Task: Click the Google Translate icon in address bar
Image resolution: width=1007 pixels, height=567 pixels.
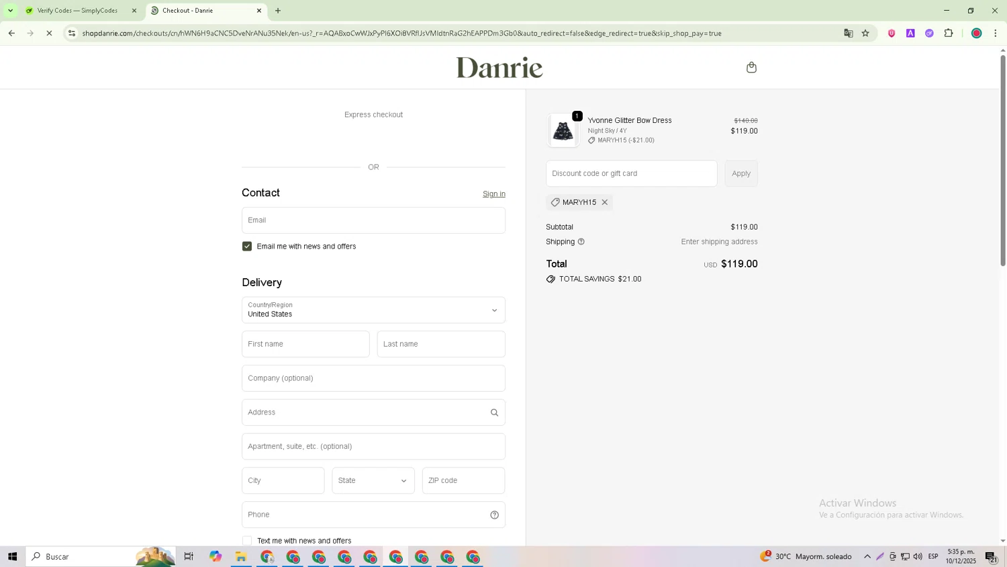Action: tap(849, 33)
